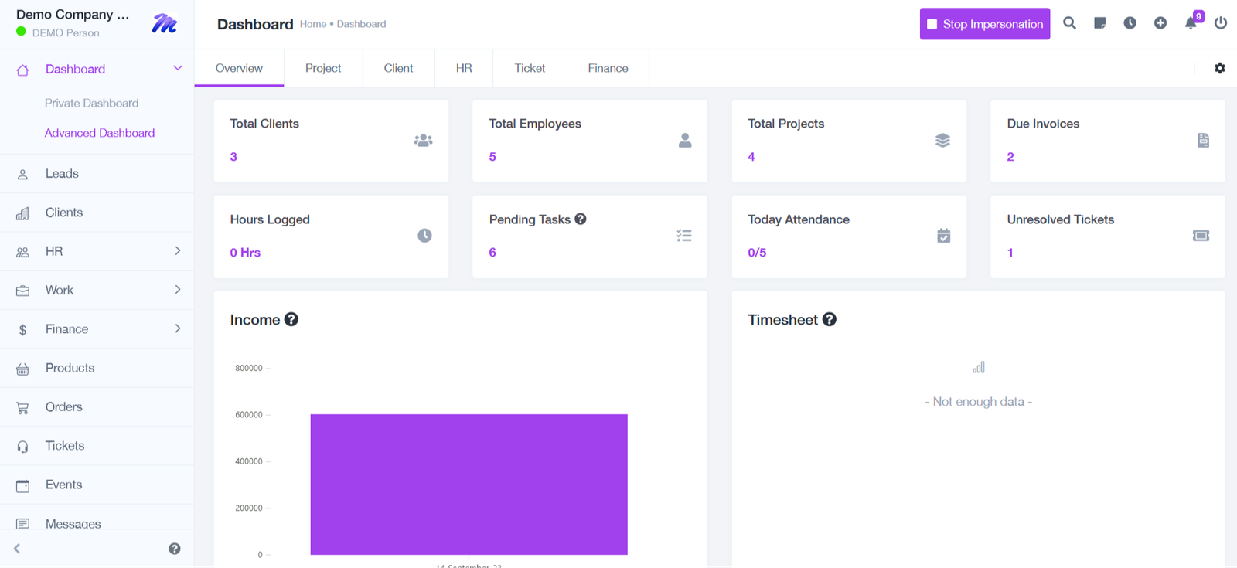Switch to the Project tab
The width and height of the screenshot is (1237, 568).
click(x=323, y=68)
